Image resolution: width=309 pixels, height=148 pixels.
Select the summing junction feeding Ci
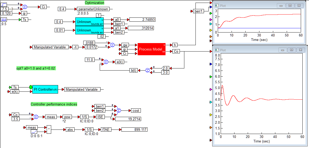pyautogui.click(x=25, y=7)
